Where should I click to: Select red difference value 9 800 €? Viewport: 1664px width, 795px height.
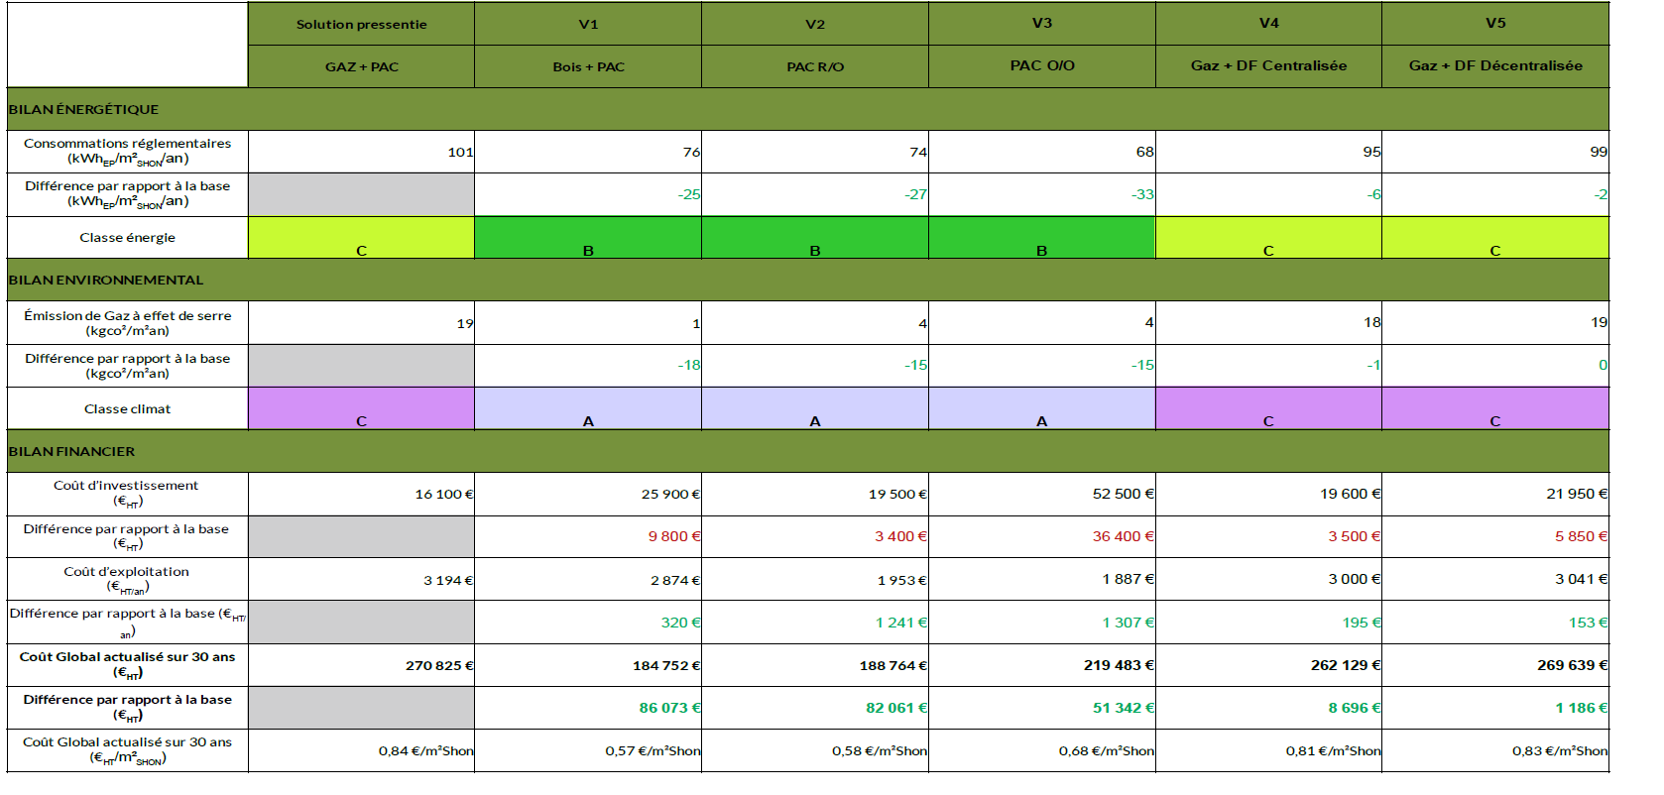[588, 536]
